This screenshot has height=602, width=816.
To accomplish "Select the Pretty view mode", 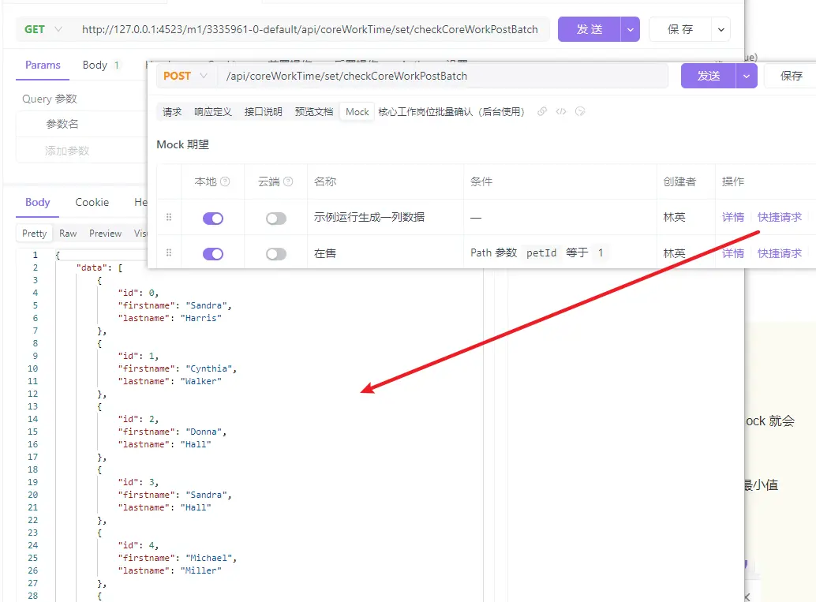I will coord(35,233).
